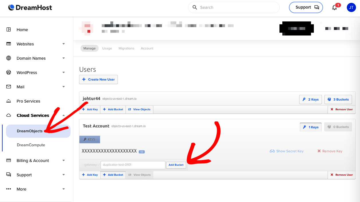Open View Objects for johtur44
Screen dimensions: 360x202
(139, 109)
